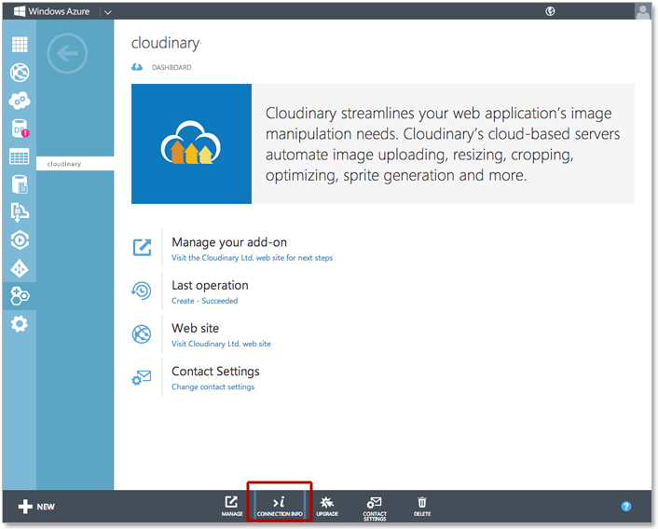Open Recovery Services document-arrow icon in sidebar
Screen dimensions: 658x529
pos(20,212)
